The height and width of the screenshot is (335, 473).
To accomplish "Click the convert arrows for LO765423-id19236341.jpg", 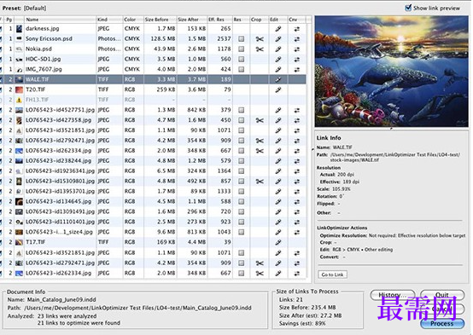I will (297, 171).
